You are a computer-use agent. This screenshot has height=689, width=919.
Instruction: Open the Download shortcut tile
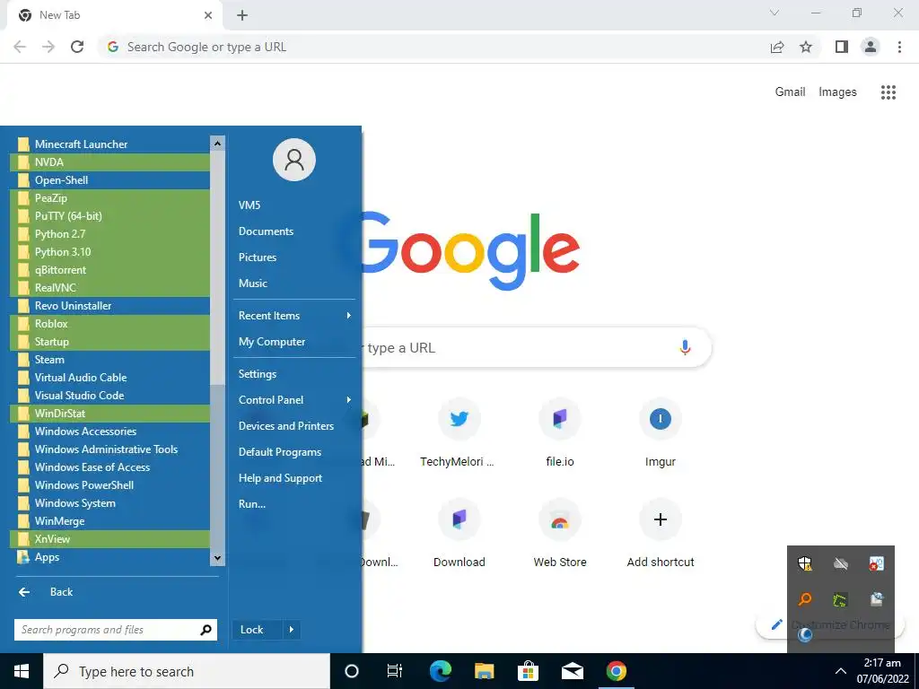point(459,519)
